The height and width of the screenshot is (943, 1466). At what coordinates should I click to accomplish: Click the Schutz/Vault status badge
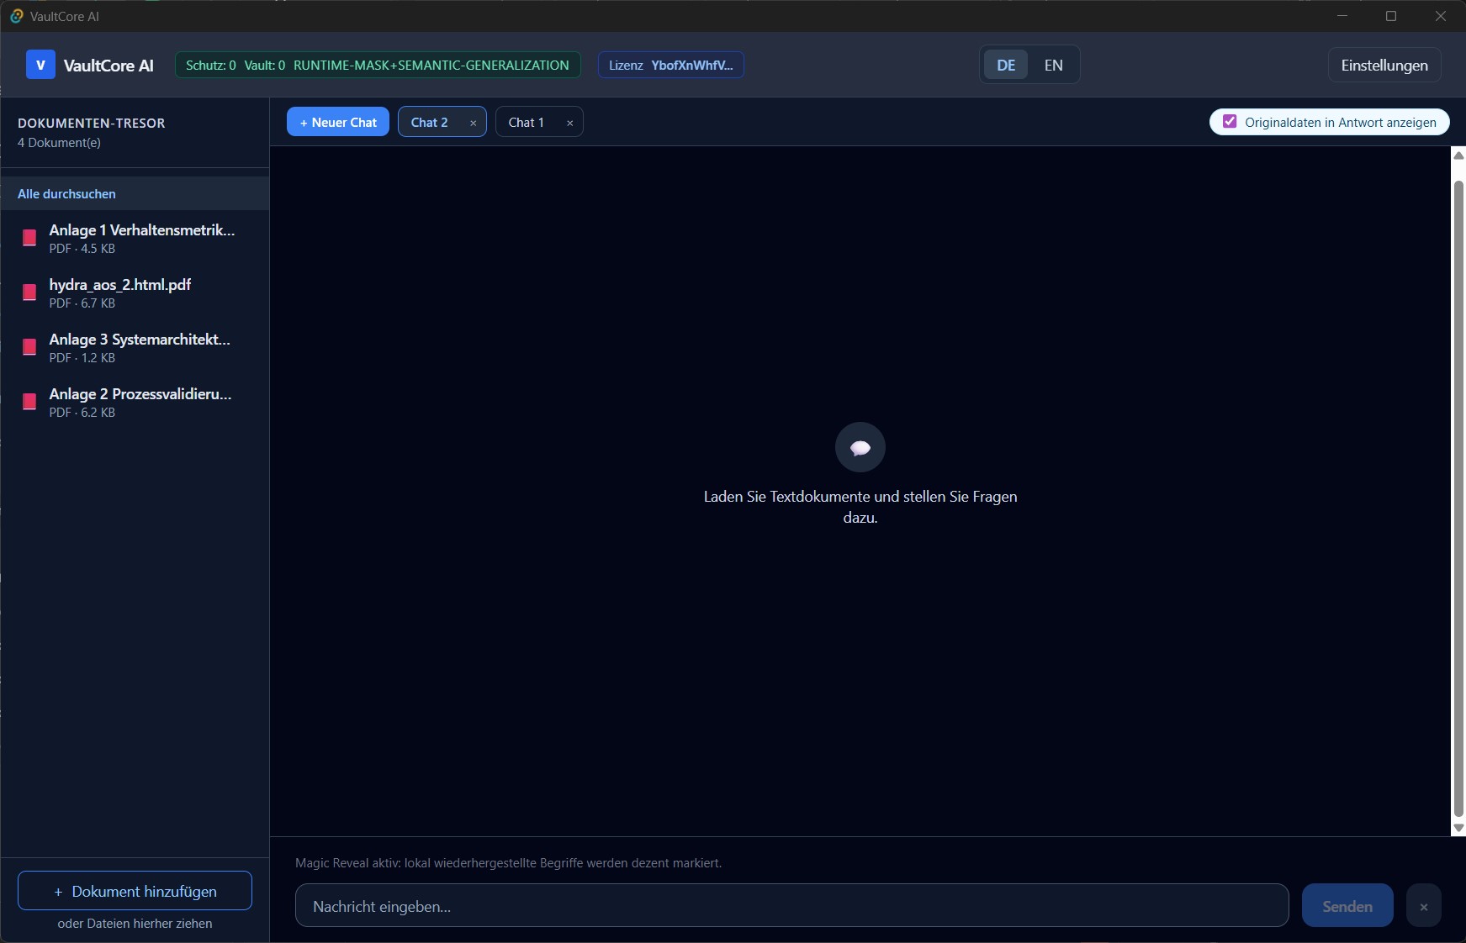click(378, 65)
